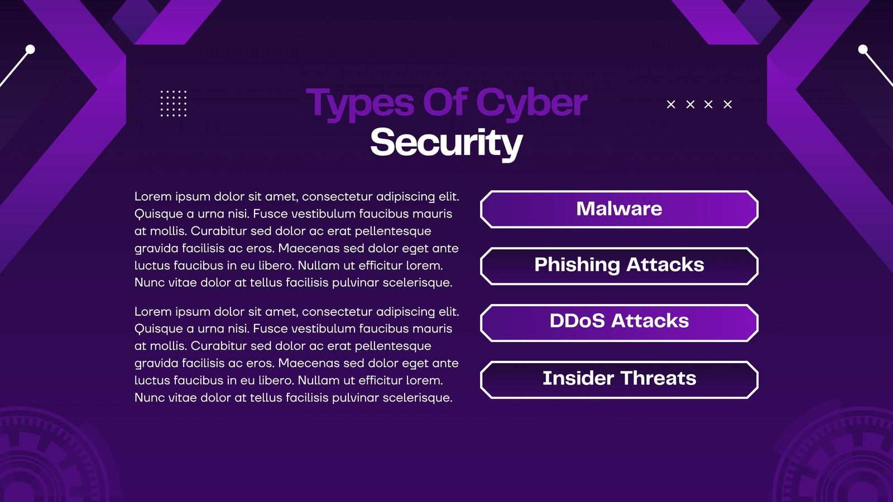This screenshot has height=502, width=893.
Task: Select the 'Types Of Cyber' purple heading
Action: click(446, 103)
